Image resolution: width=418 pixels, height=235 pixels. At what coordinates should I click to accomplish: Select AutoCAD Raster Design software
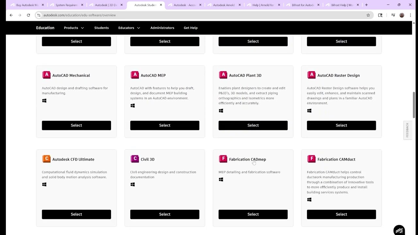(341, 125)
